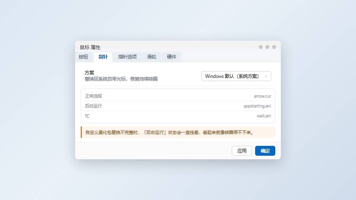Viewport: 356px width, 200px height.
Task: Open the 硬件 tab
Action: (171, 57)
